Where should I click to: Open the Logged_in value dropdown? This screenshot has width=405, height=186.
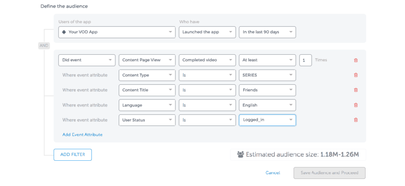[x=267, y=120]
